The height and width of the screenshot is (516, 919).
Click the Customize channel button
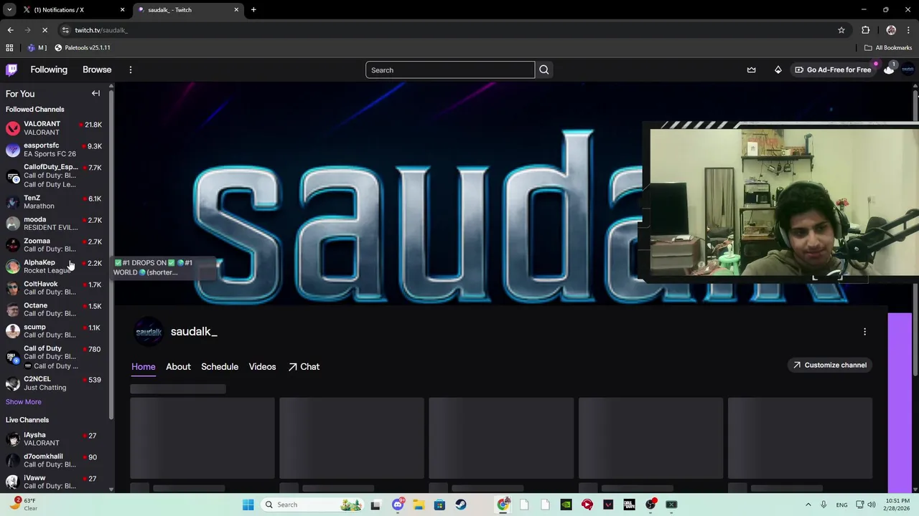[x=829, y=365]
